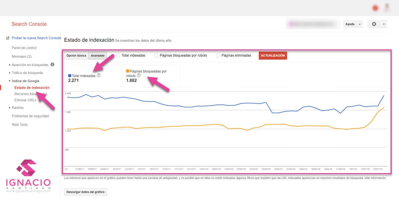
Task: Click the ACTUALIZACIÓN button
Action: click(x=273, y=56)
